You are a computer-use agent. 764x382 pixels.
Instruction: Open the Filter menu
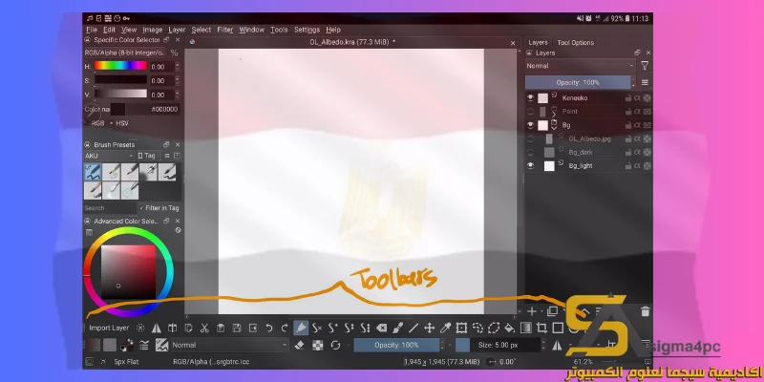pyautogui.click(x=225, y=30)
